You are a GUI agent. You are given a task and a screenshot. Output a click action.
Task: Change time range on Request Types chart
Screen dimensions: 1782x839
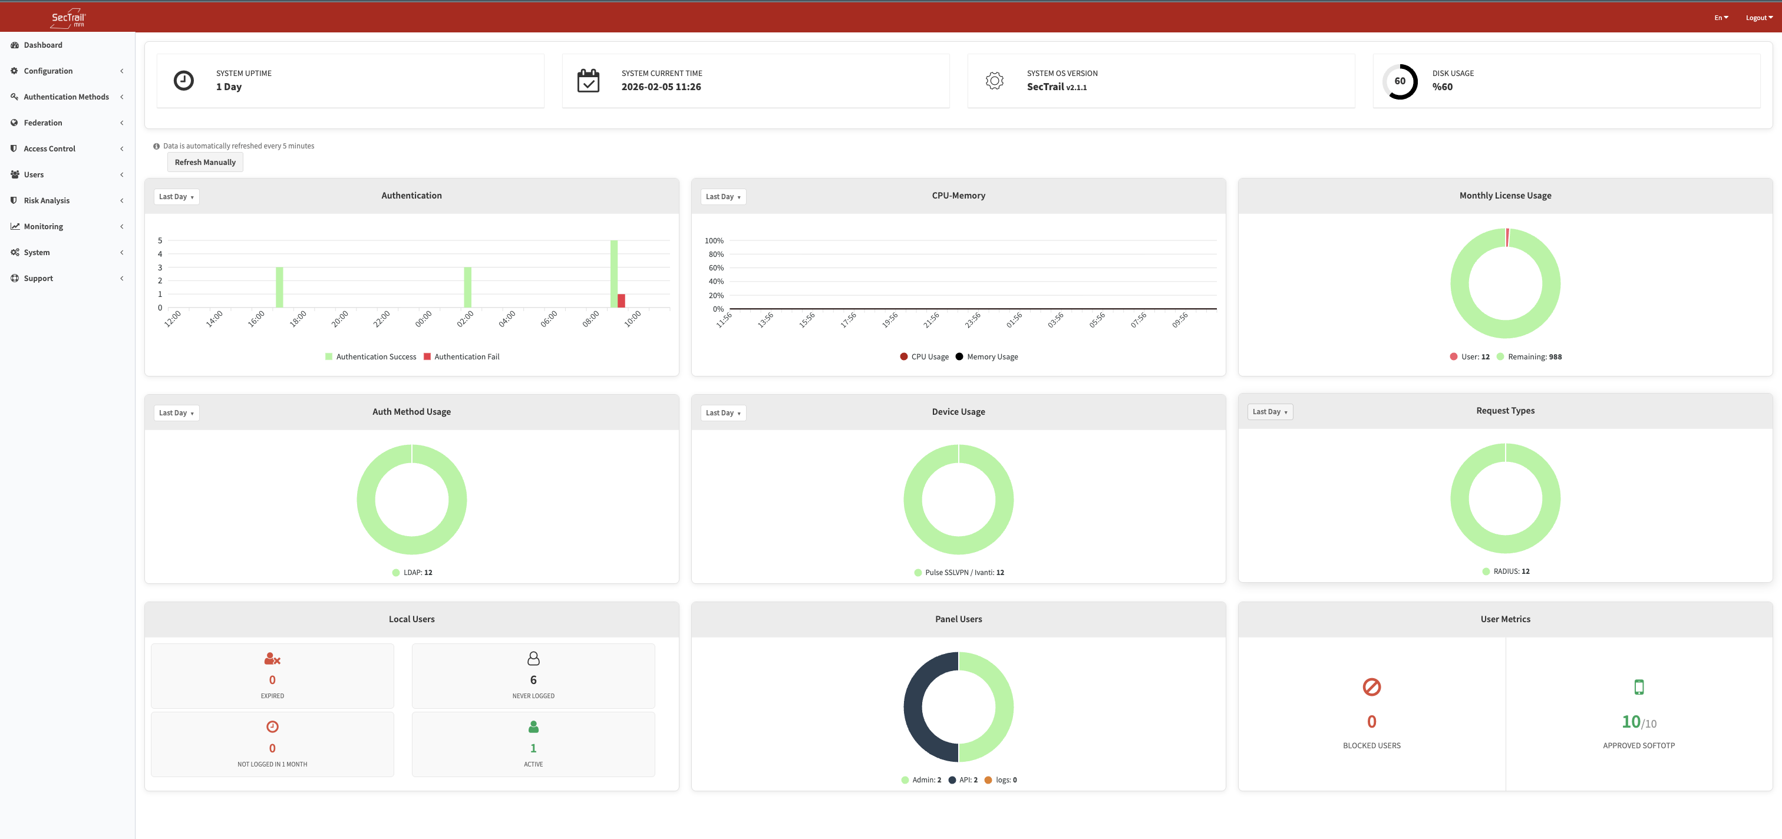coord(1269,411)
